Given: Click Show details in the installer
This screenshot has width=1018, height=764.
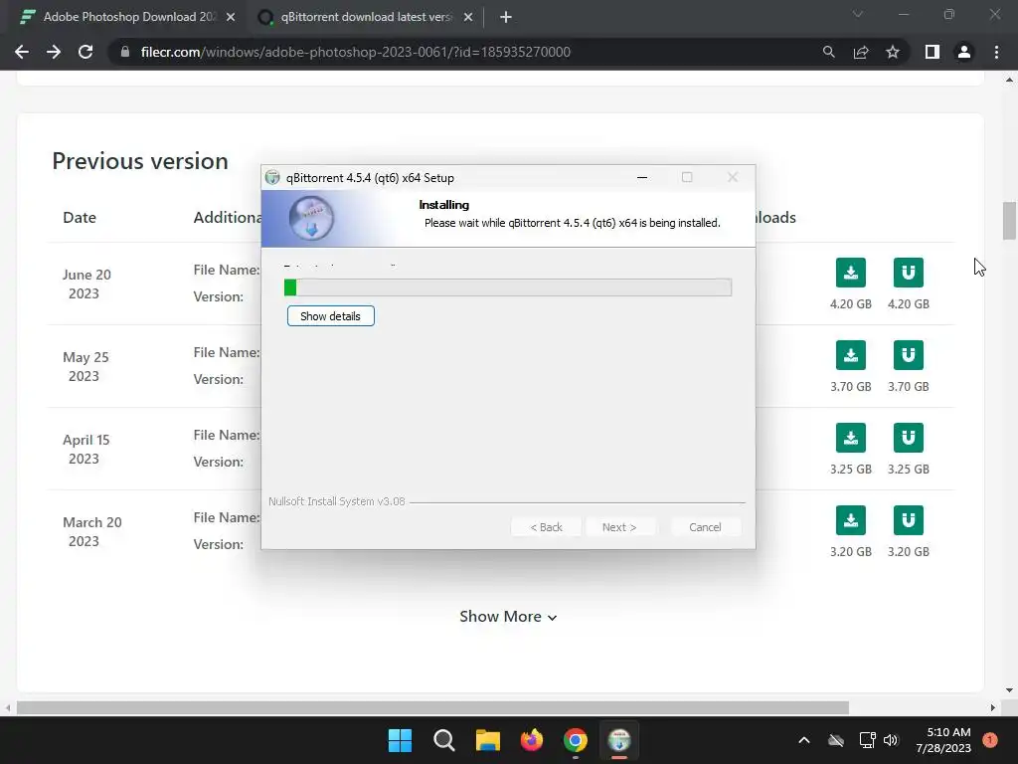Looking at the screenshot, I should (x=330, y=316).
